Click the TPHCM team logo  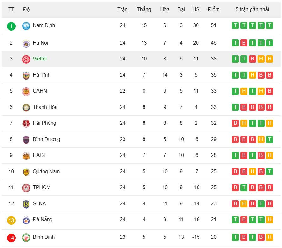(x=26, y=188)
